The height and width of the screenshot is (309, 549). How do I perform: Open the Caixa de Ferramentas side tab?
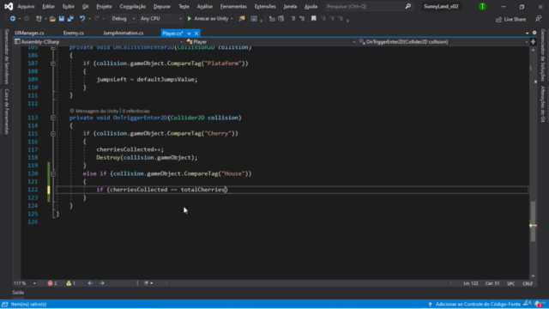(7, 112)
